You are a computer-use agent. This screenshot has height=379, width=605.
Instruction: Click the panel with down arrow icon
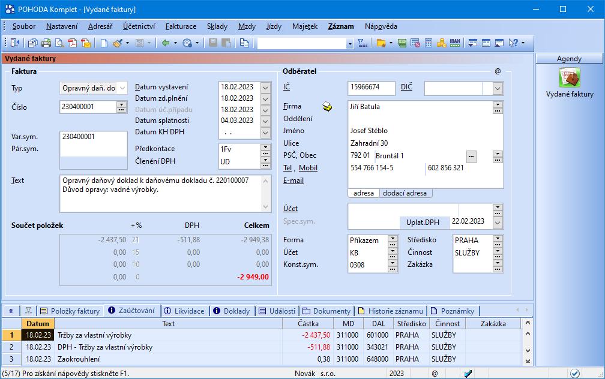click(x=473, y=43)
